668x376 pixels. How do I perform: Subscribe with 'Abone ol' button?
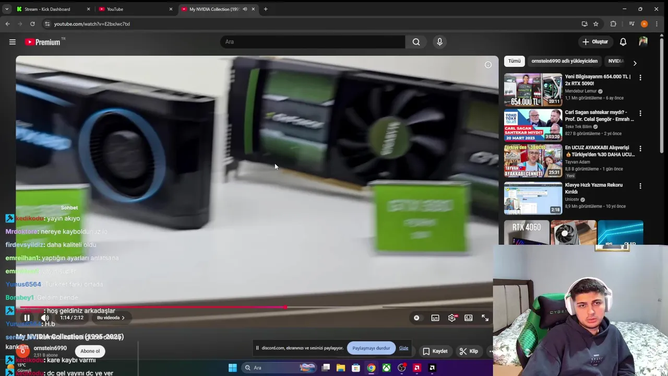tap(90, 351)
